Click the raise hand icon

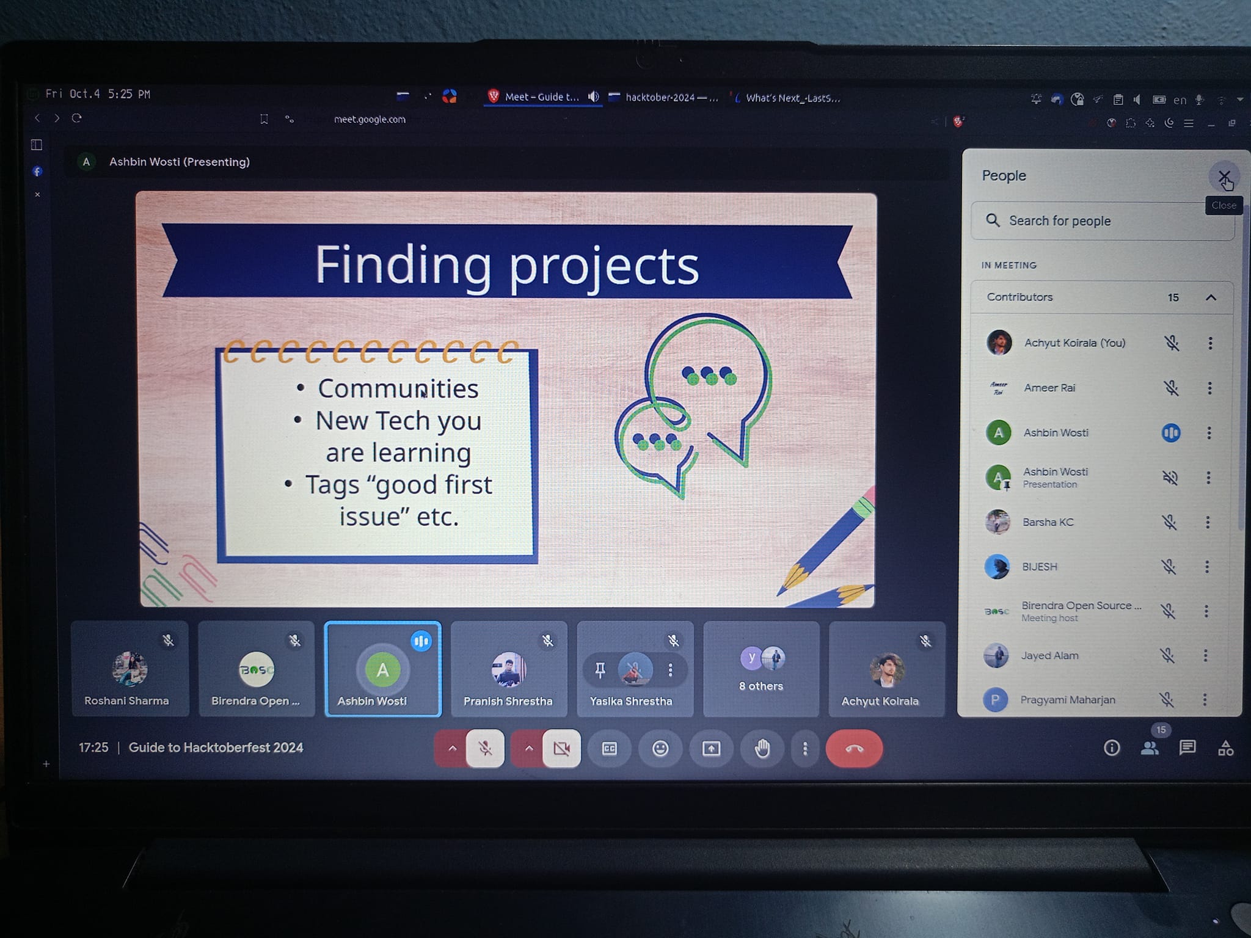762,748
